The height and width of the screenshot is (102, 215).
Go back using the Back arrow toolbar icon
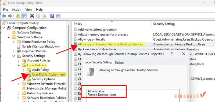click(x=4, y=16)
